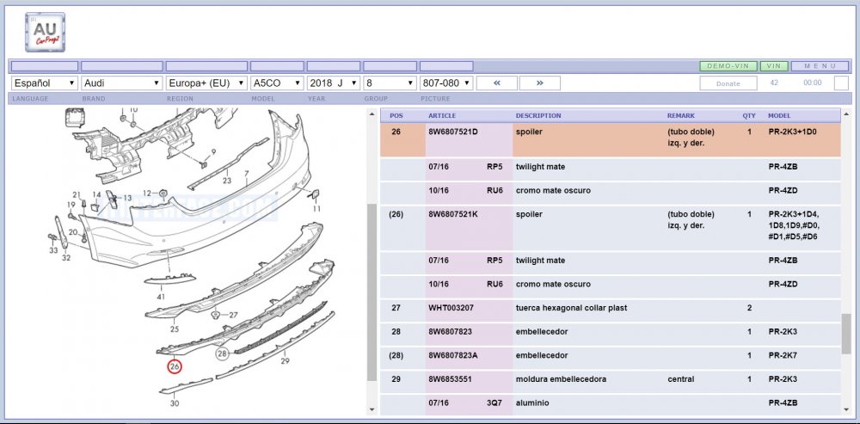Click part number 14 in the diagram
The width and height of the screenshot is (860, 424).
96,194
